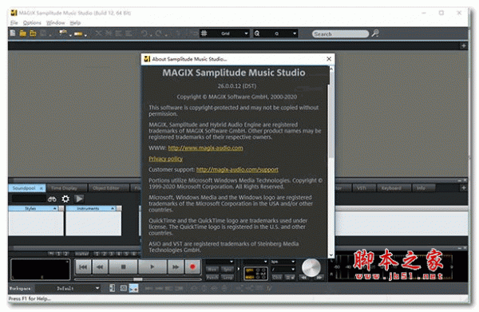Viewport: 479px width, 312px height.
Task: Click the quantize Q icon in toolbar
Action: [257, 34]
